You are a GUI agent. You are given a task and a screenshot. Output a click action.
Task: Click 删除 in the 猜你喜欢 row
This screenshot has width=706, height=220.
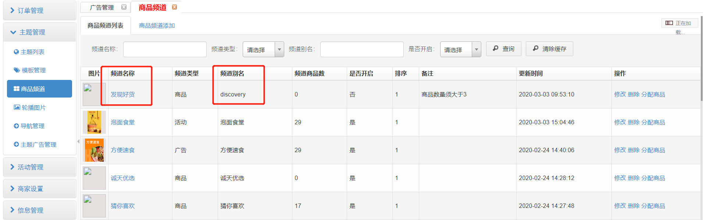(634, 206)
